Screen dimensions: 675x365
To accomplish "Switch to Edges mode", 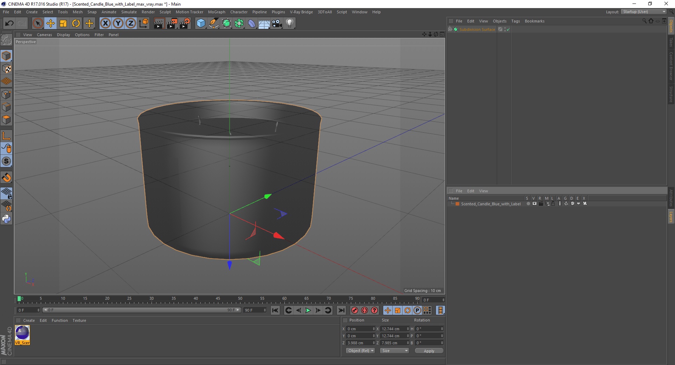I will 6,107.
